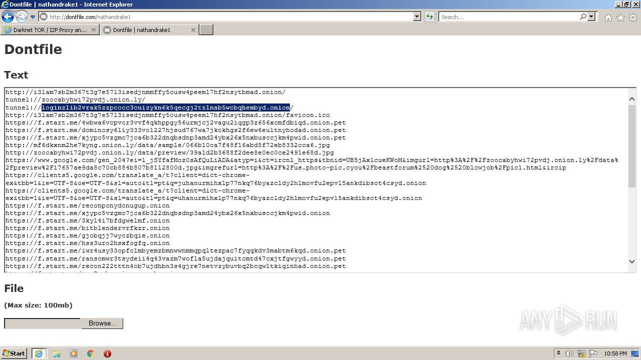Open the network tray icon
The height and width of the screenshot is (360, 641).
tap(581, 353)
